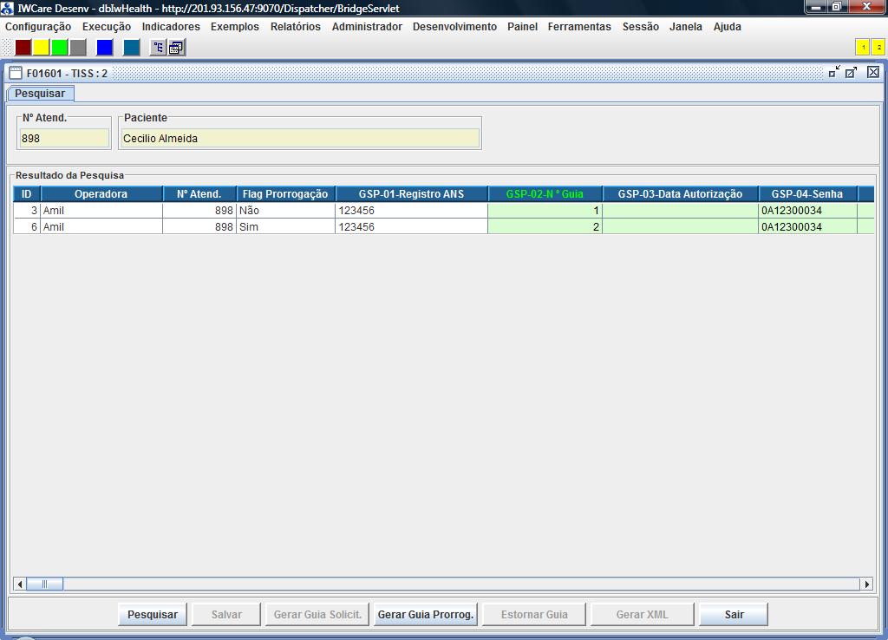
Task: Click the GSP-03-Data Autorização column header
Action: point(680,193)
